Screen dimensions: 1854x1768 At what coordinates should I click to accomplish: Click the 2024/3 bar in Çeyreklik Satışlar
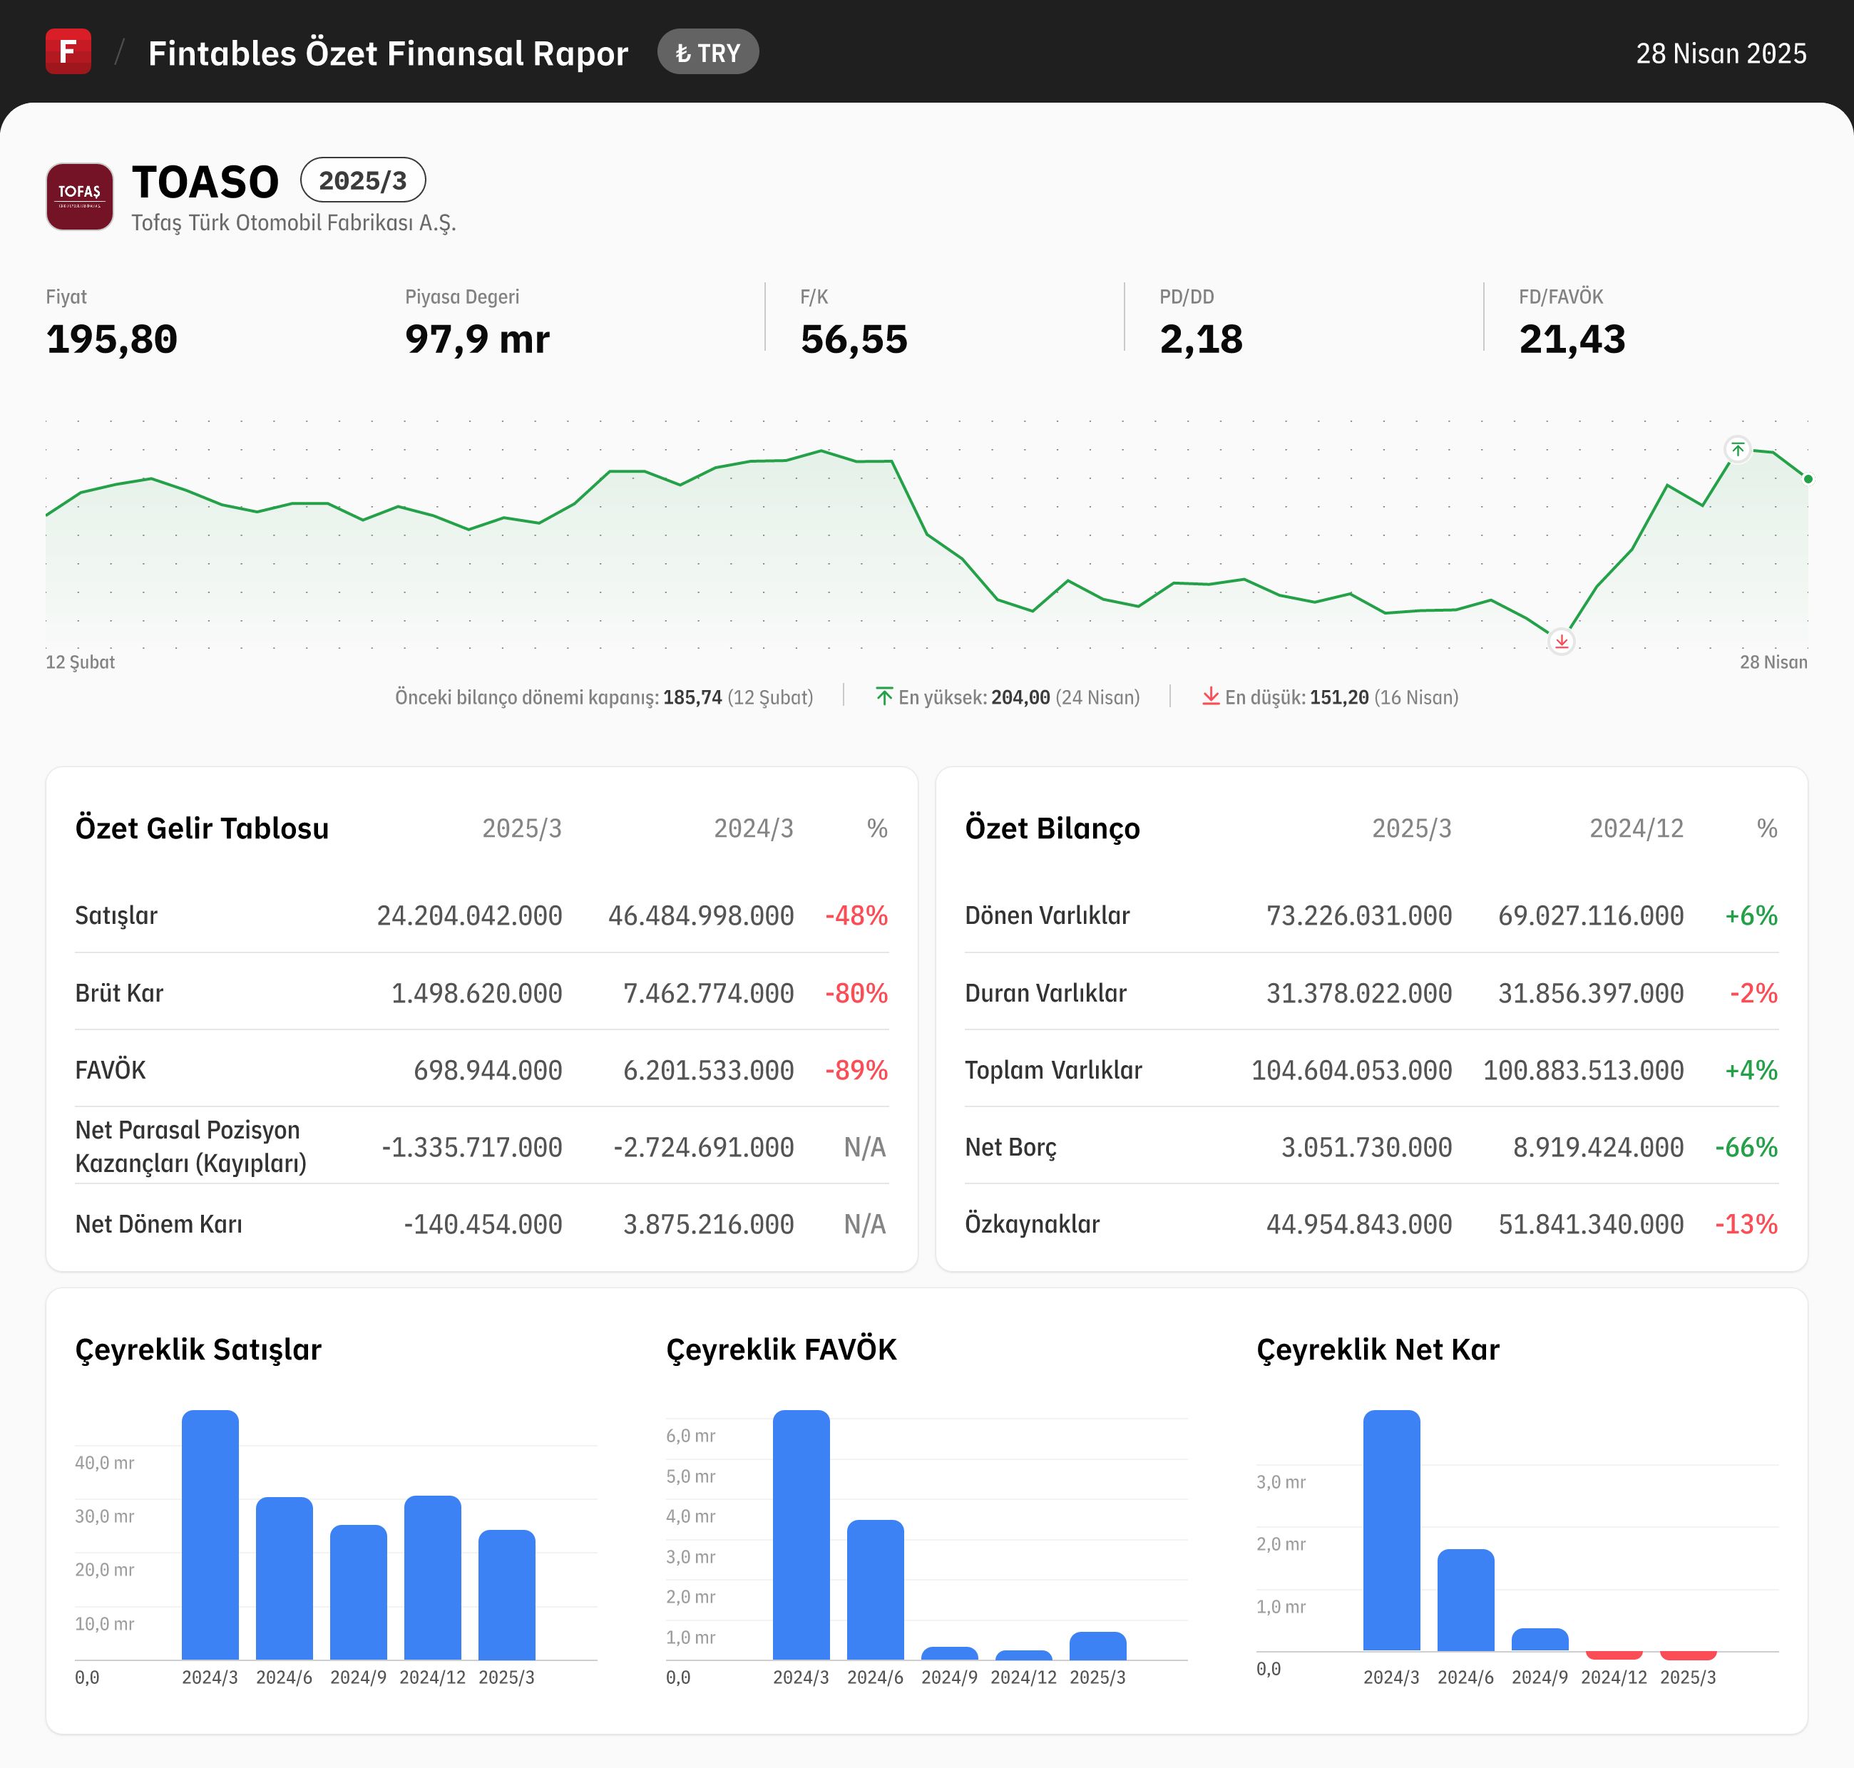pyautogui.click(x=210, y=1534)
